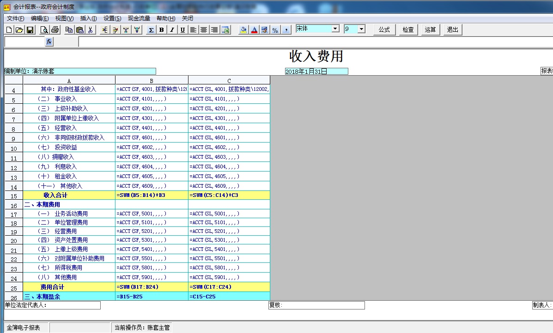Click the scissors Cut icon
This screenshot has height=333, width=553.
pos(91,30)
